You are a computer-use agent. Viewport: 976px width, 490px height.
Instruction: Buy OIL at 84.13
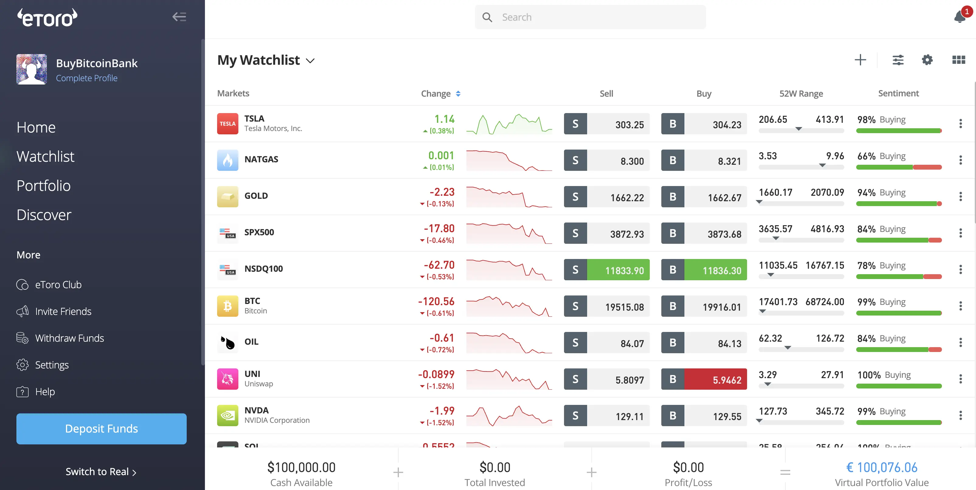coord(704,343)
